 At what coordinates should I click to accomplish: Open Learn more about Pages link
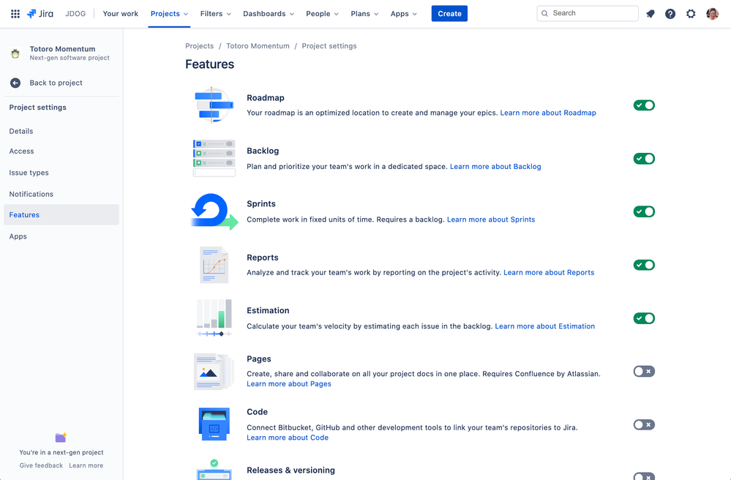(289, 384)
